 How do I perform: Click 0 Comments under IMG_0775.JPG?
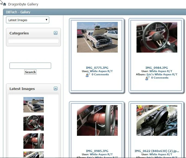click(x=100, y=74)
